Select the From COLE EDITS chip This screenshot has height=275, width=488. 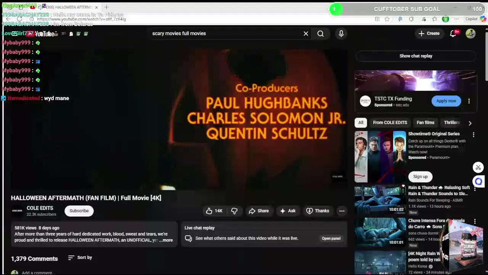[390, 123]
